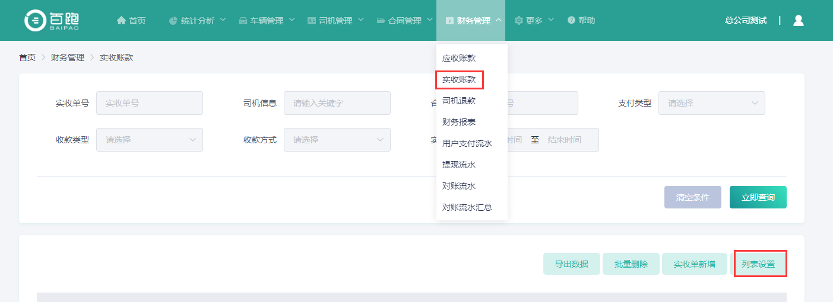The image size is (833, 302).
Task: Click the 首页 breadcrumb link
Action: [x=27, y=57]
